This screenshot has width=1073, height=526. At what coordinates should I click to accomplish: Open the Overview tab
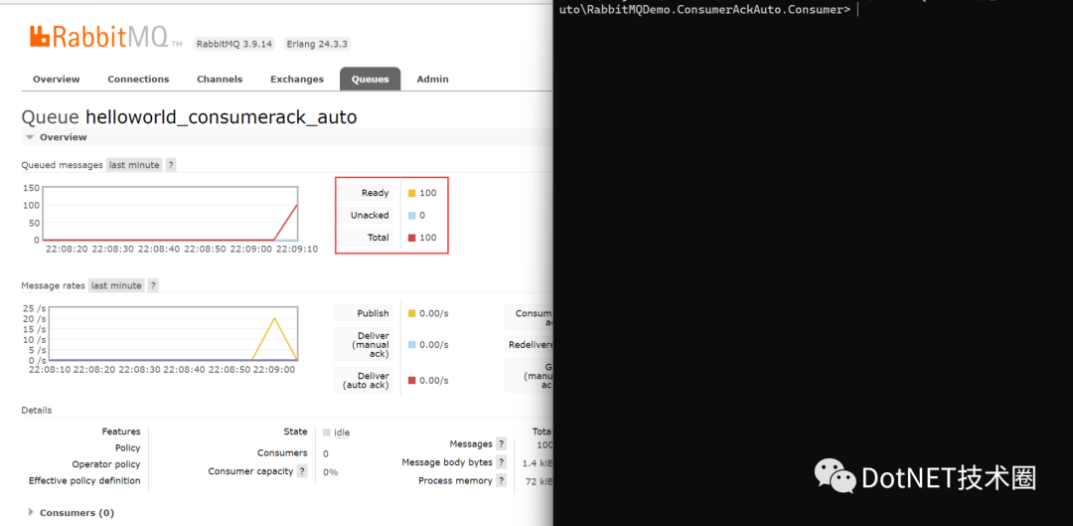56,79
